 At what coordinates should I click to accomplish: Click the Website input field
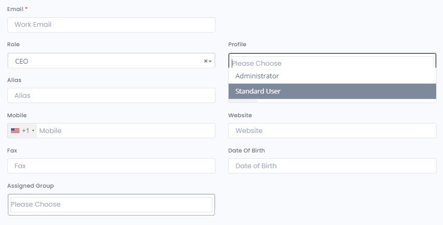point(332,130)
